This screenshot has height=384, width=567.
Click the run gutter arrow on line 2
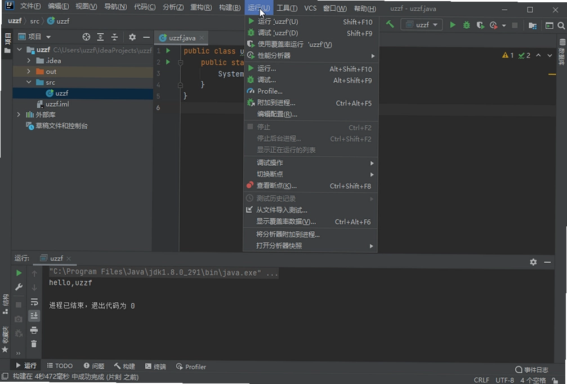(168, 62)
